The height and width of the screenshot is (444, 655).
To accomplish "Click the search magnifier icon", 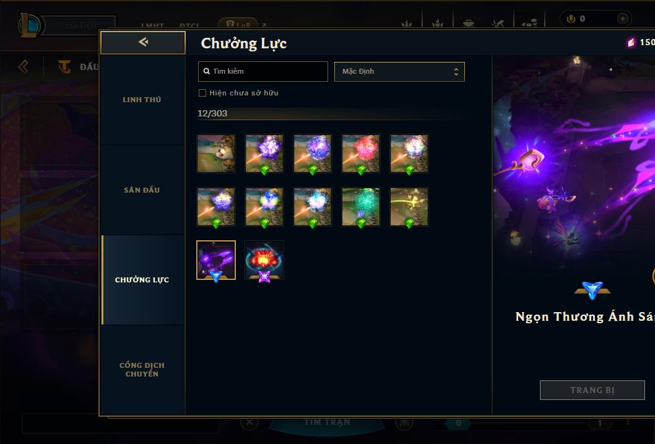I will pos(206,71).
